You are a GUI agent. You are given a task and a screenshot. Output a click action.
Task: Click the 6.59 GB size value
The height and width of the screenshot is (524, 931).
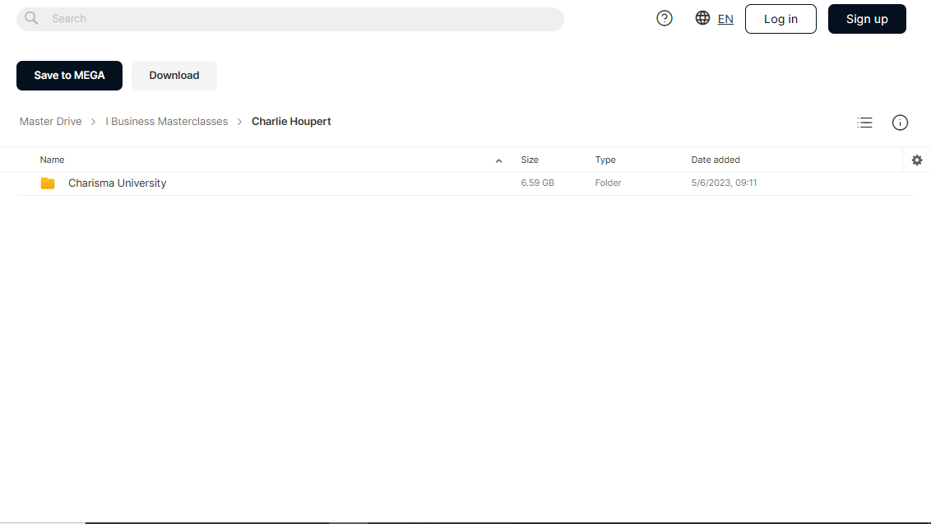point(537,183)
